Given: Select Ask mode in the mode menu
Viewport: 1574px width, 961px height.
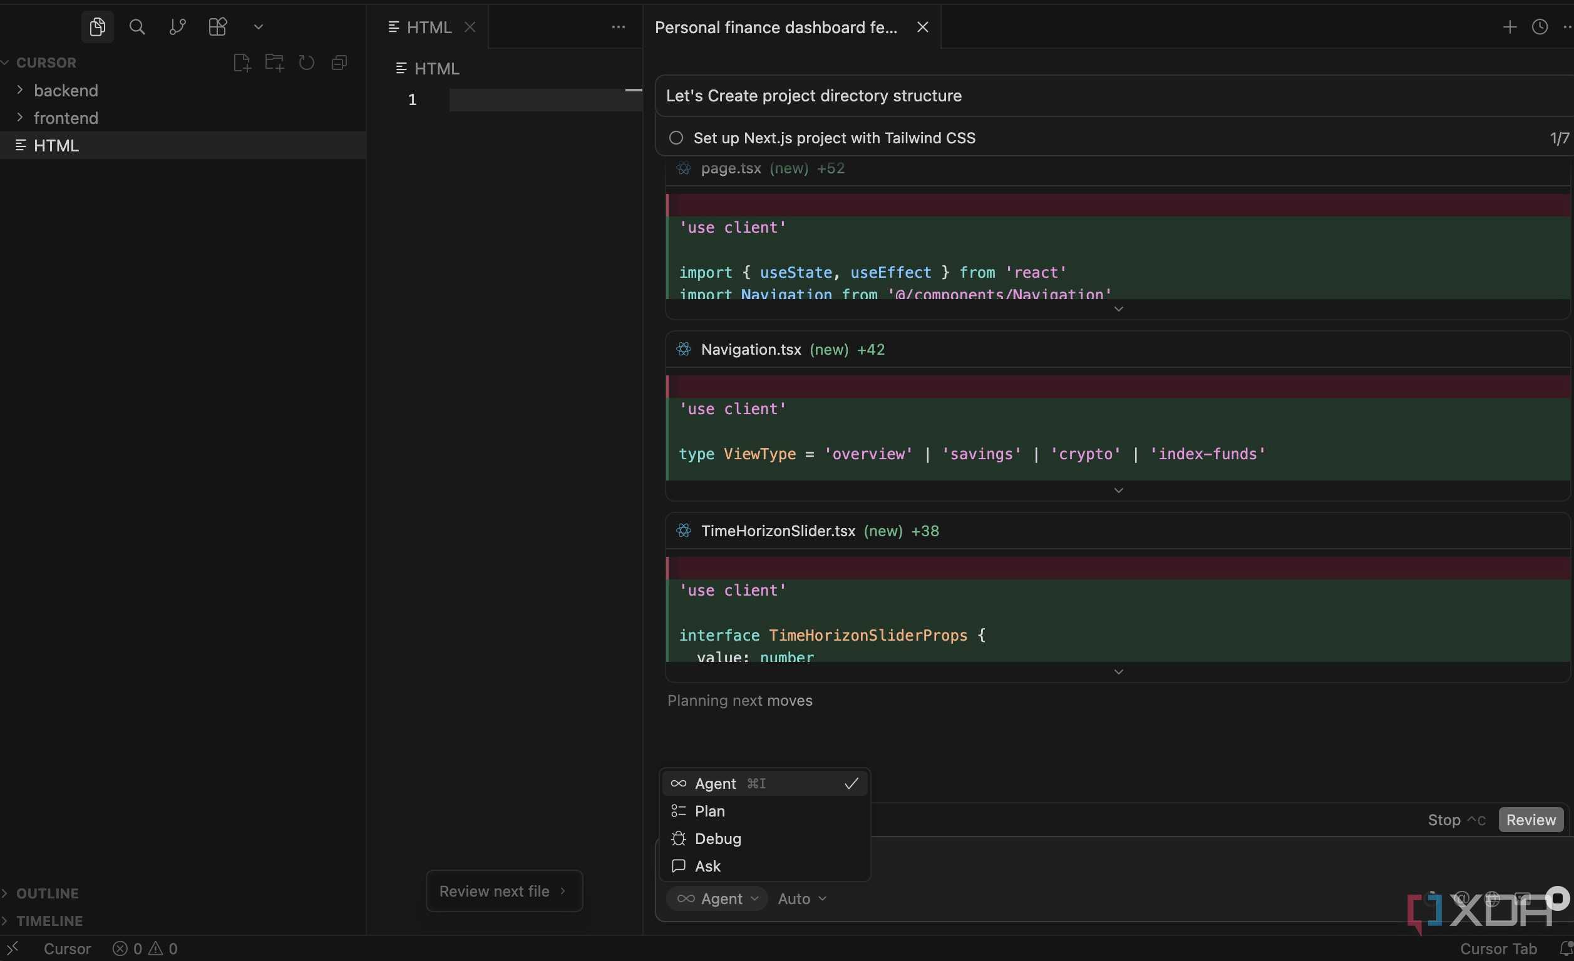Looking at the screenshot, I should pos(764,866).
